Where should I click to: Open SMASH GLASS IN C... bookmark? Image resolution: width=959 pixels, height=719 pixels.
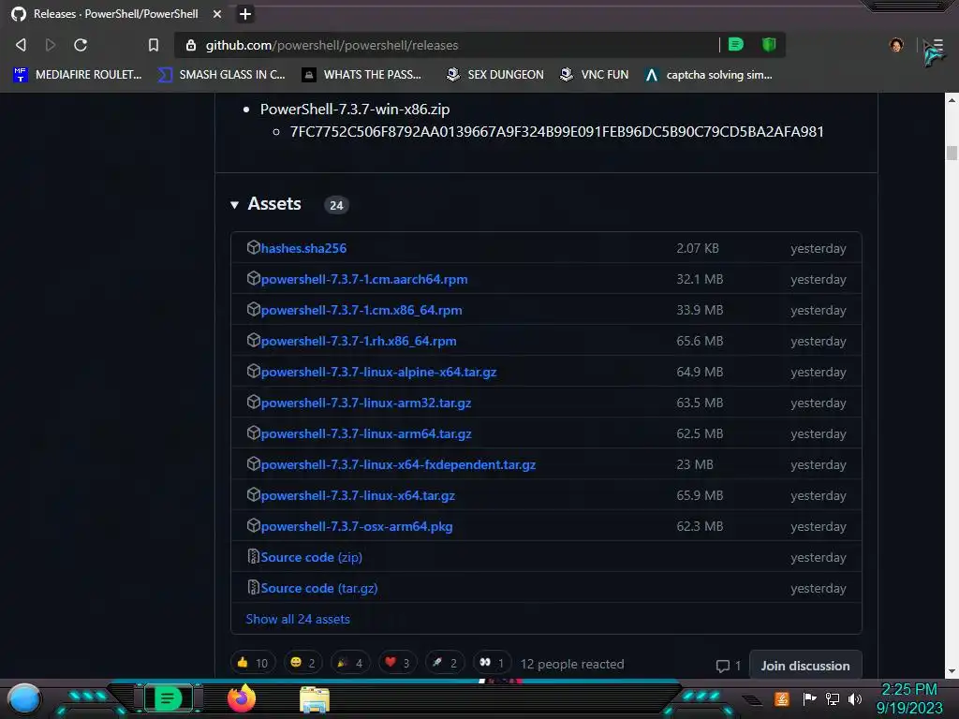point(221,75)
